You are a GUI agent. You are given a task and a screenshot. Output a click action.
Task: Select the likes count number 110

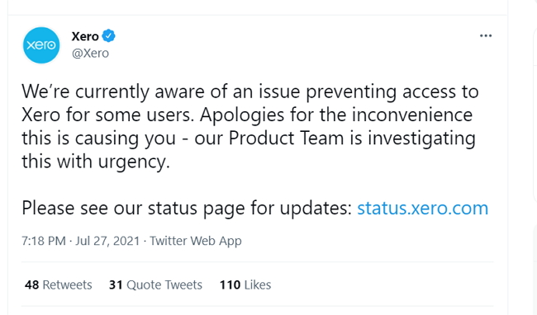pyautogui.click(x=230, y=285)
